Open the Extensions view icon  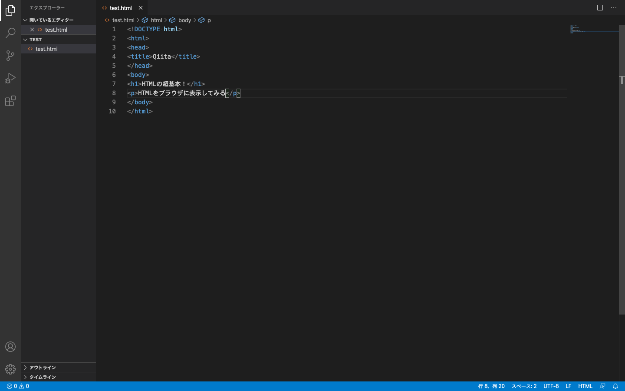point(10,101)
